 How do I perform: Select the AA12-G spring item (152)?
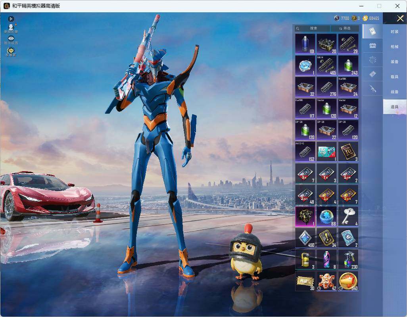[x=305, y=152]
